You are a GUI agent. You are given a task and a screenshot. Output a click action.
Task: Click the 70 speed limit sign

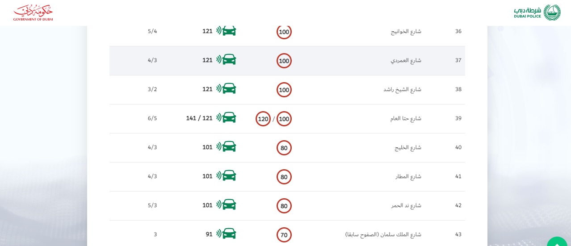284,234
